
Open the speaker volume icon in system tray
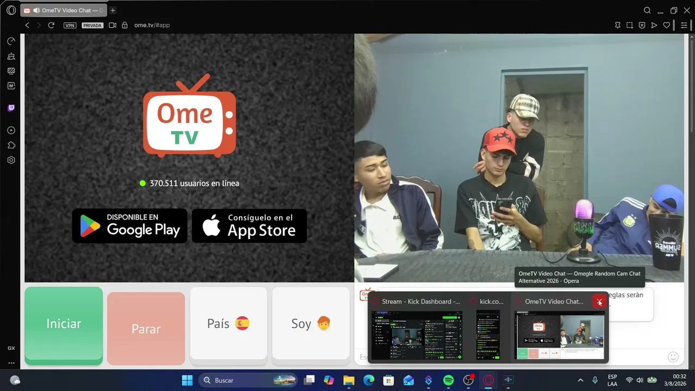pyautogui.click(x=640, y=380)
